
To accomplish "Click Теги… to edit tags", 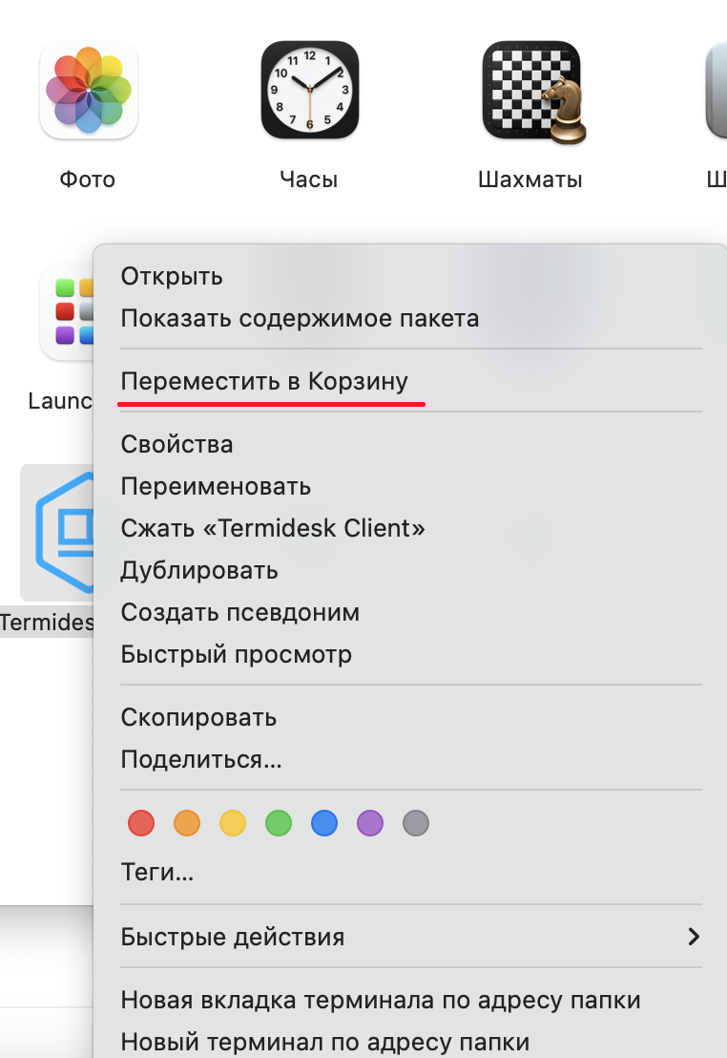I will tap(157, 872).
